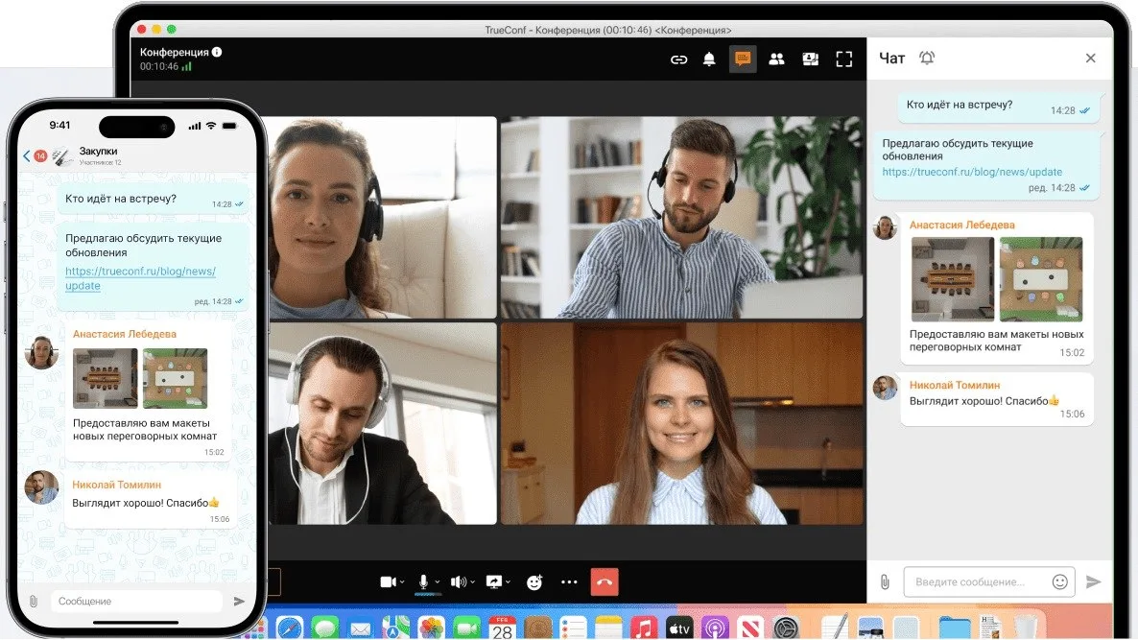This screenshot has width=1138, height=640.
Task: Toggle chat notification sounds with the bell in Чат header
Action: pos(927,58)
